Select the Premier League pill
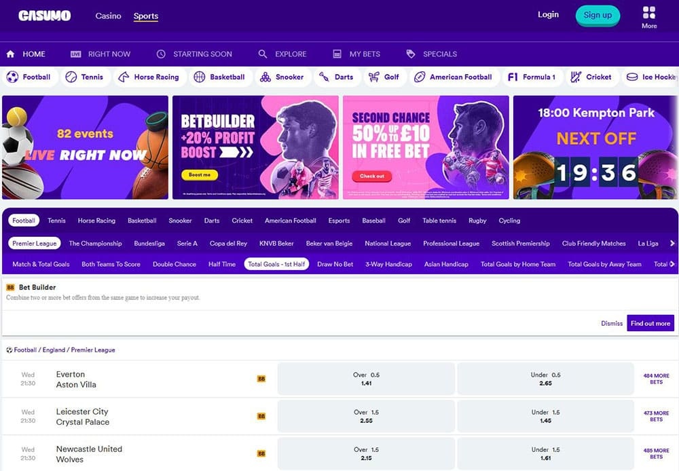This screenshot has height=471, width=679. tap(34, 243)
